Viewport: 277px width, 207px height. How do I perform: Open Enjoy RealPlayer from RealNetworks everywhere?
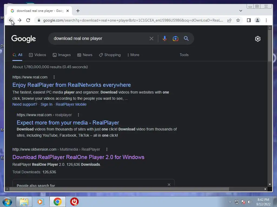coord(71,85)
